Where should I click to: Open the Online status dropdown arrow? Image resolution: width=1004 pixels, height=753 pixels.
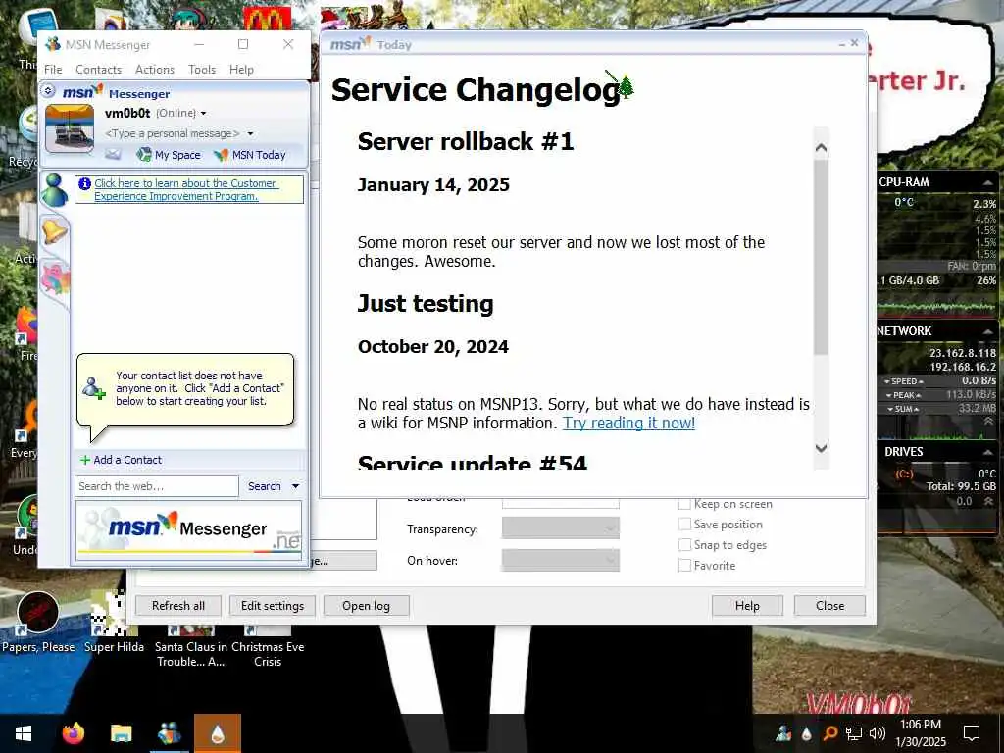pyautogui.click(x=204, y=114)
